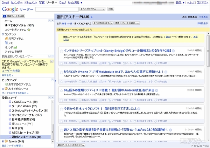Open 新社屋 article via arrow icon

139,109
